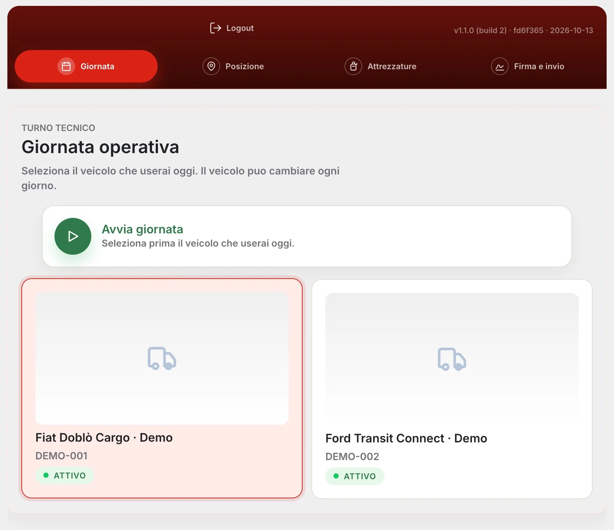Go to Firma e invio tab
614x530 pixels.
[x=528, y=66]
